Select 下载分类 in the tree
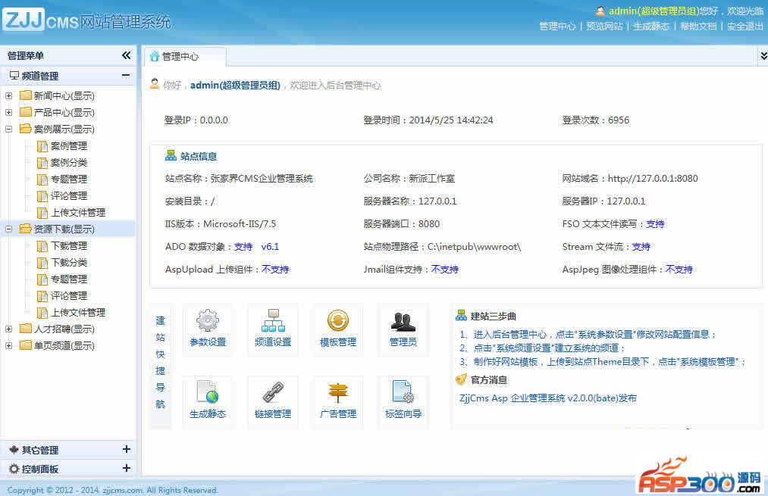768x496 pixels. 68,262
